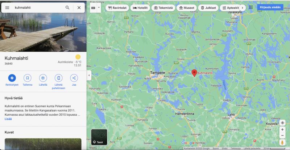
Task: Share the place via Jaa
Action: 74,78
